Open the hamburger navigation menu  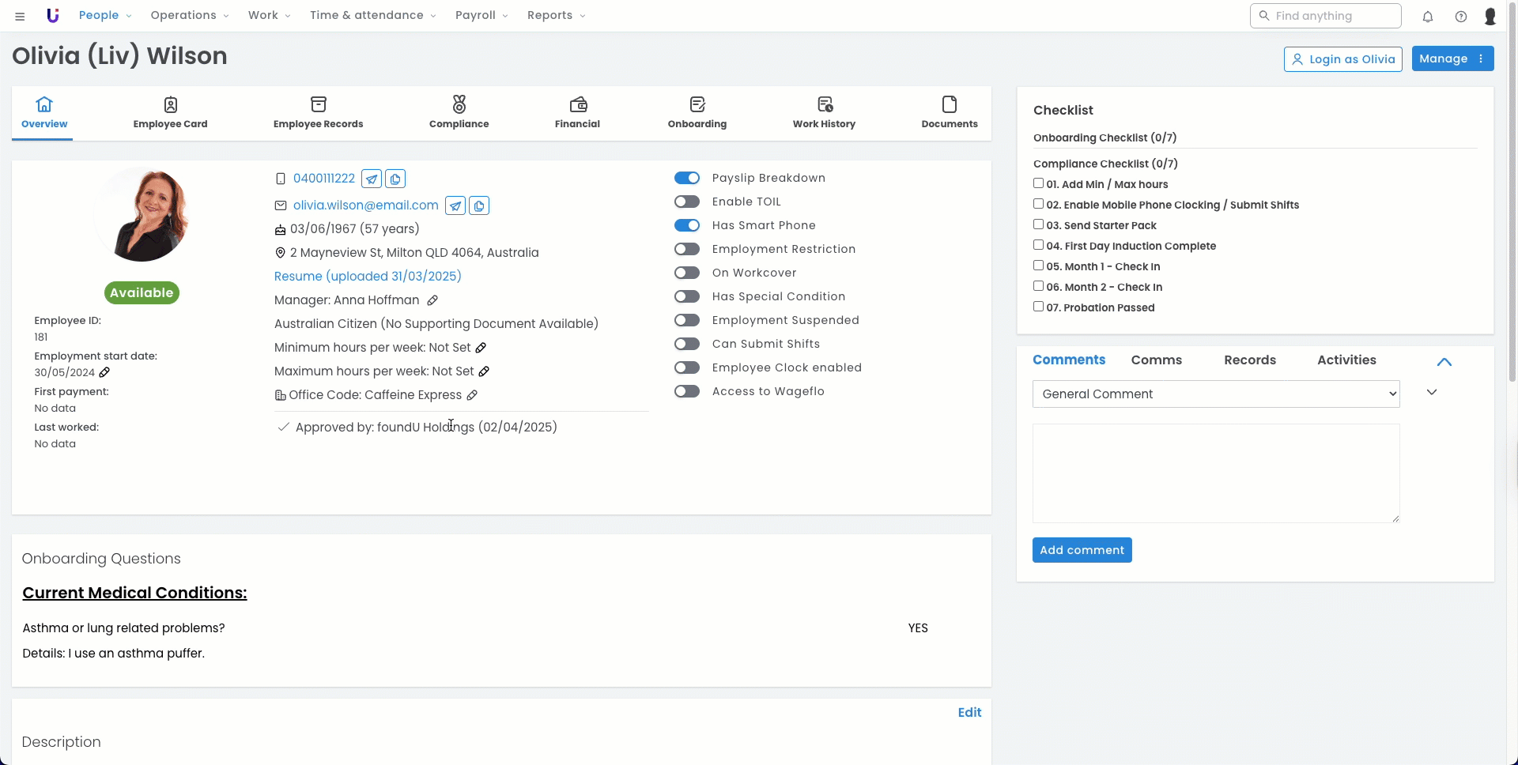coord(20,16)
